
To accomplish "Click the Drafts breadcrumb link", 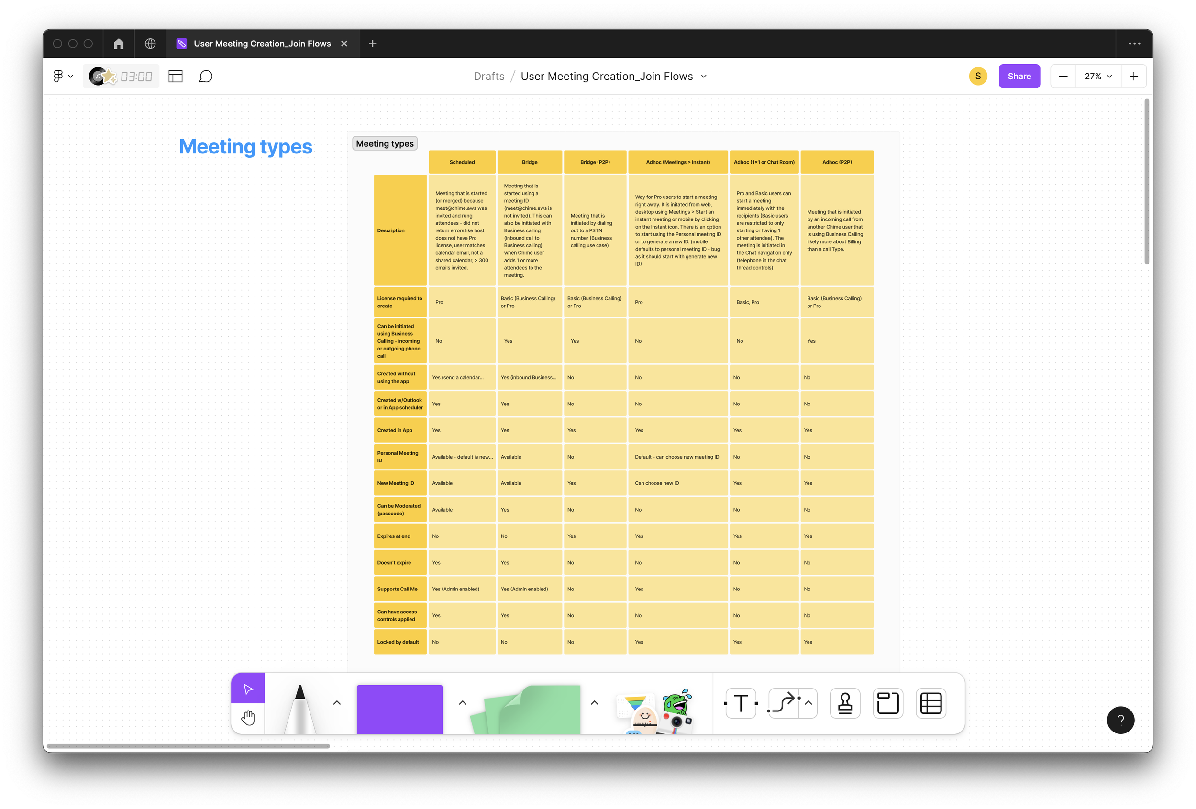I will point(488,76).
